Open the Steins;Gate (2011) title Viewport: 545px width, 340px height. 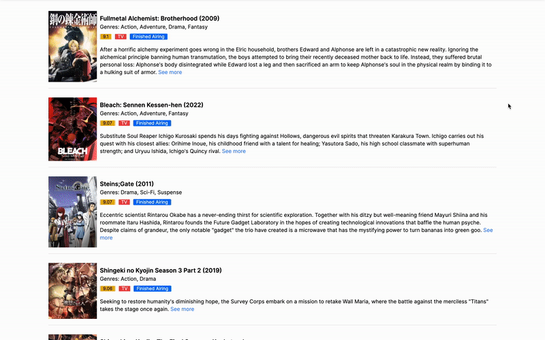click(x=127, y=184)
